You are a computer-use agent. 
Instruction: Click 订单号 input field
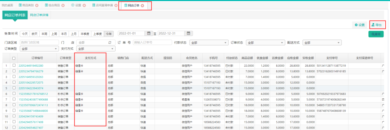(152, 42)
